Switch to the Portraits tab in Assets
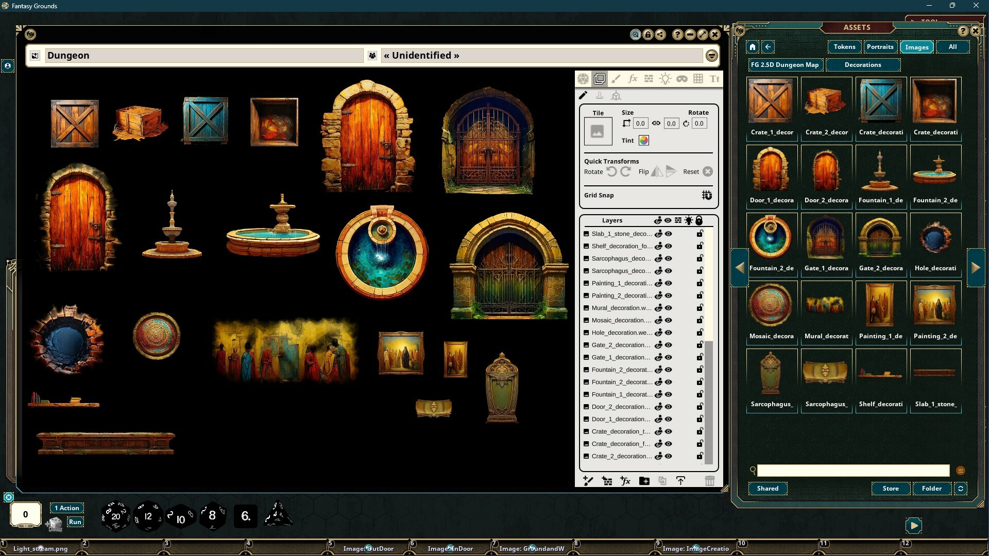Image resolution: width=989 pixels, height=556 pixels. pos(880,47)
